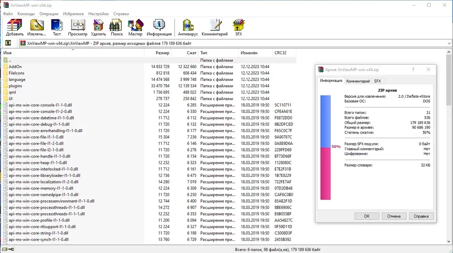Click the disk icon in status bar
453x253 pixels.
(x=5, y=249)
